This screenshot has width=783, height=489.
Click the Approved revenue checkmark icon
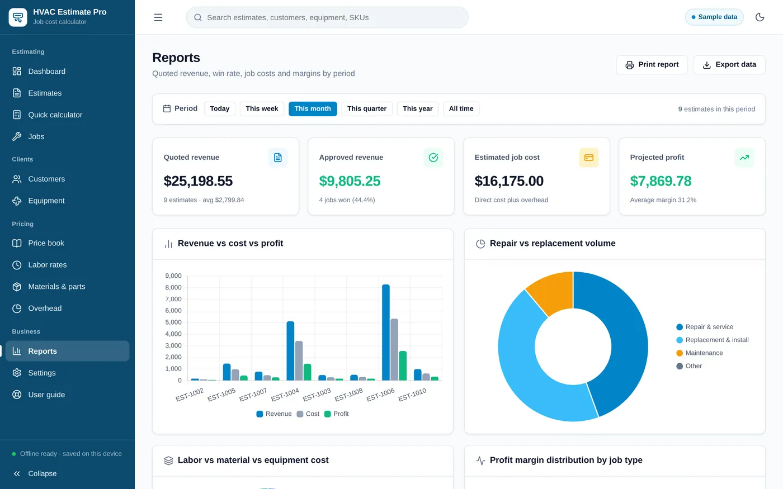coord(433,158)
